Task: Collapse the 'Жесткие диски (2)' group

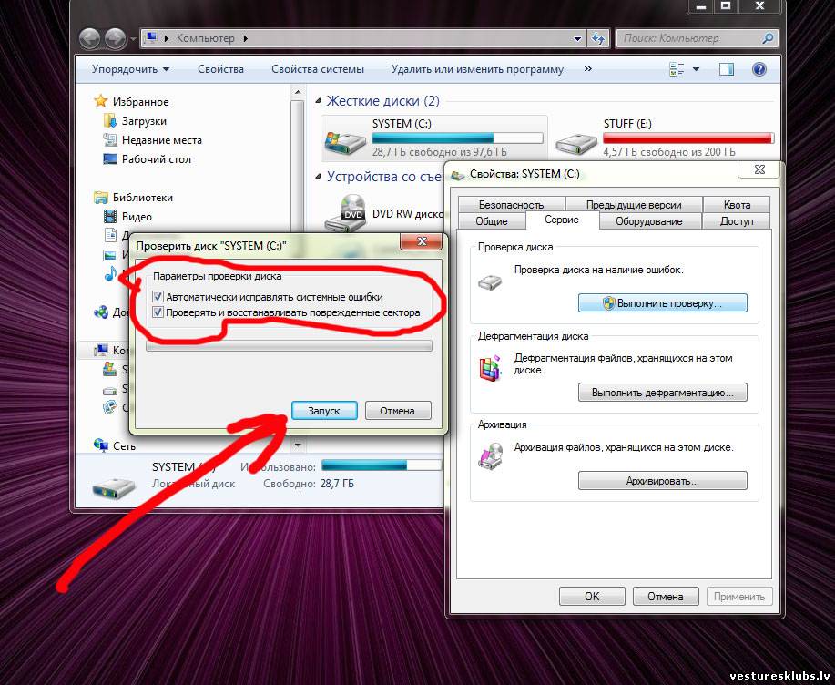Action: [x=318, y=101]
